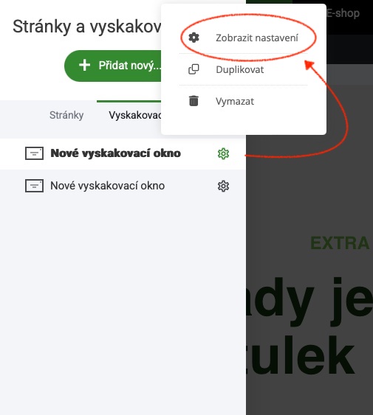Viewport: 373px width, 415px height.
Task: Click the plus icon on Přidat nový button
Action: coord(85,65)
